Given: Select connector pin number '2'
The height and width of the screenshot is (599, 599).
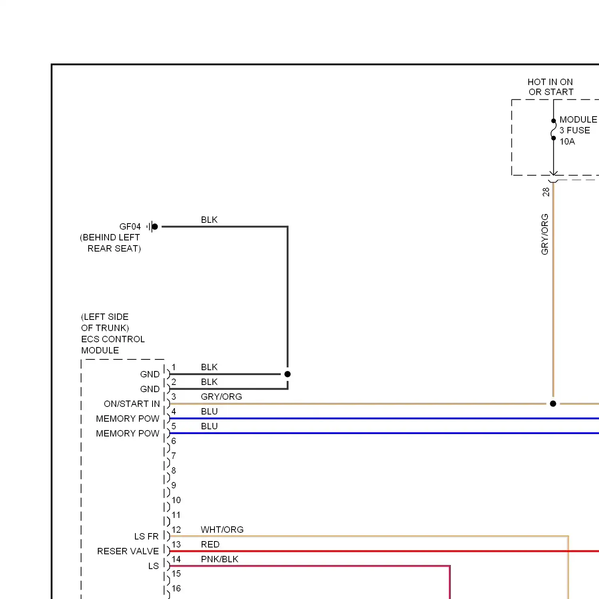Looking at the screenshot, I should coord(174,382).
